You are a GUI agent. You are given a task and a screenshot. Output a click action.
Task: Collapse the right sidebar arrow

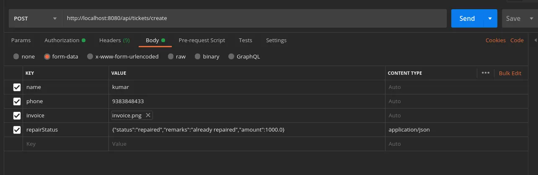click(x=535, y=40)
